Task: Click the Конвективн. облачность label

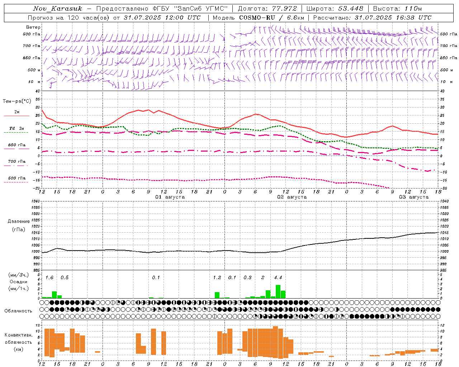Action: (19, 339)
